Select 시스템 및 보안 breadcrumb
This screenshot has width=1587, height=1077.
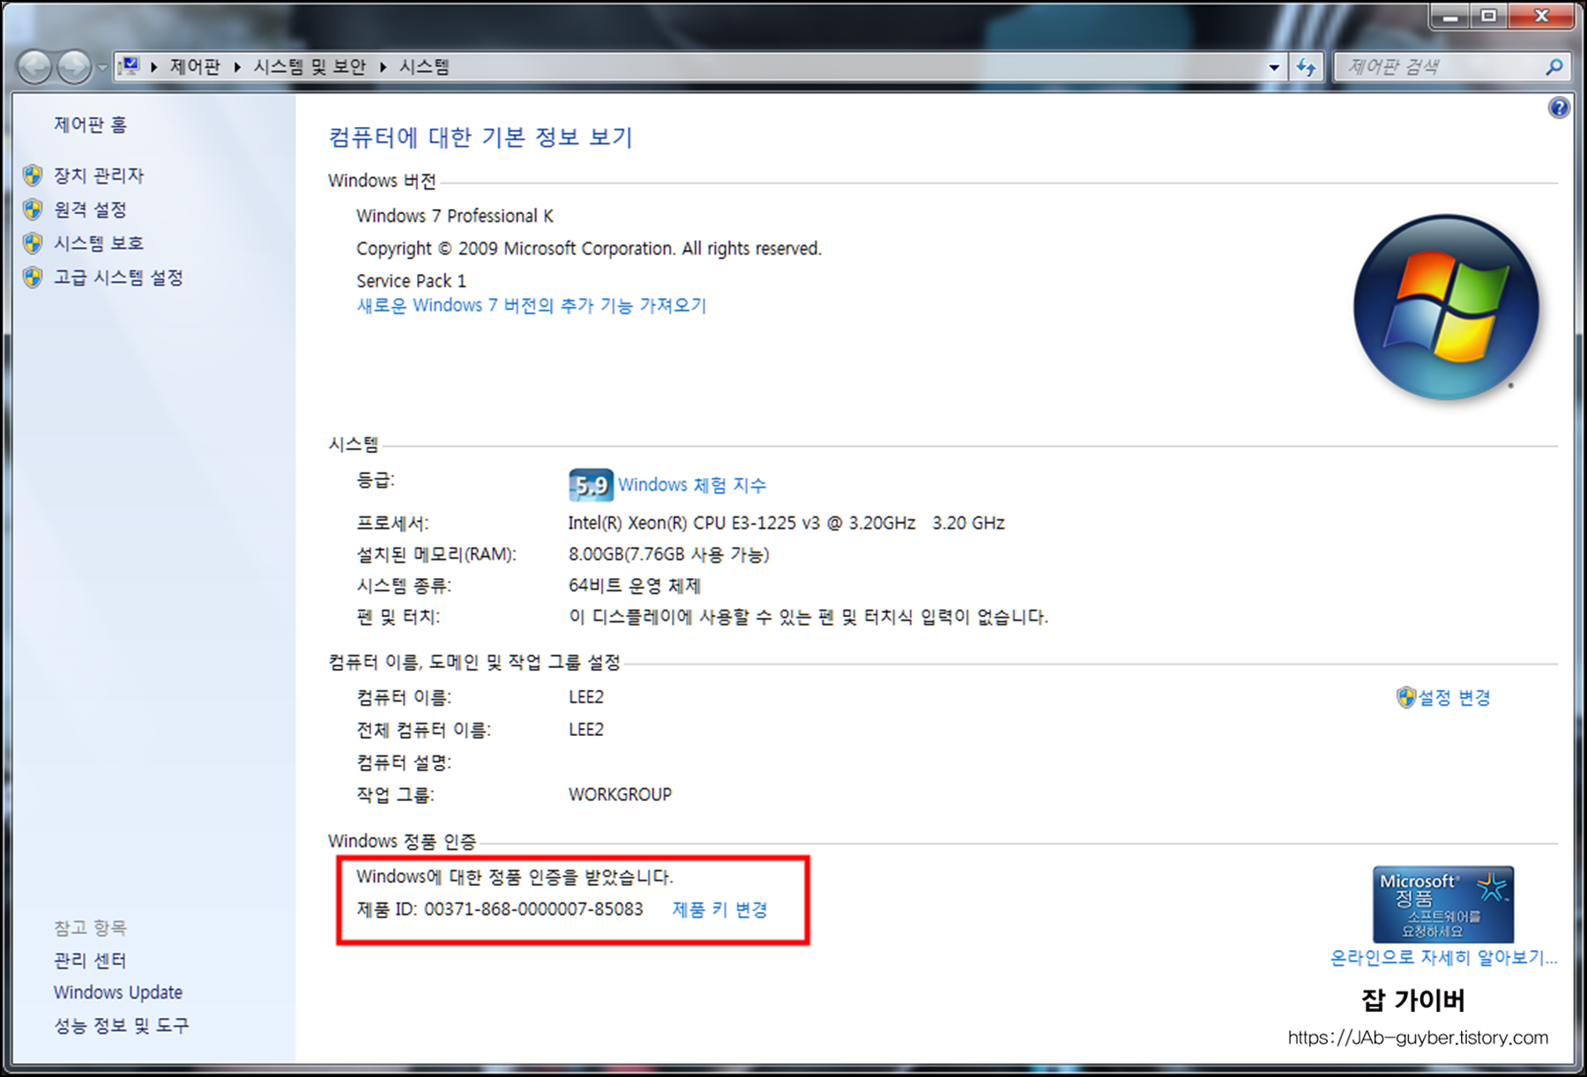(x=309, y=67)
